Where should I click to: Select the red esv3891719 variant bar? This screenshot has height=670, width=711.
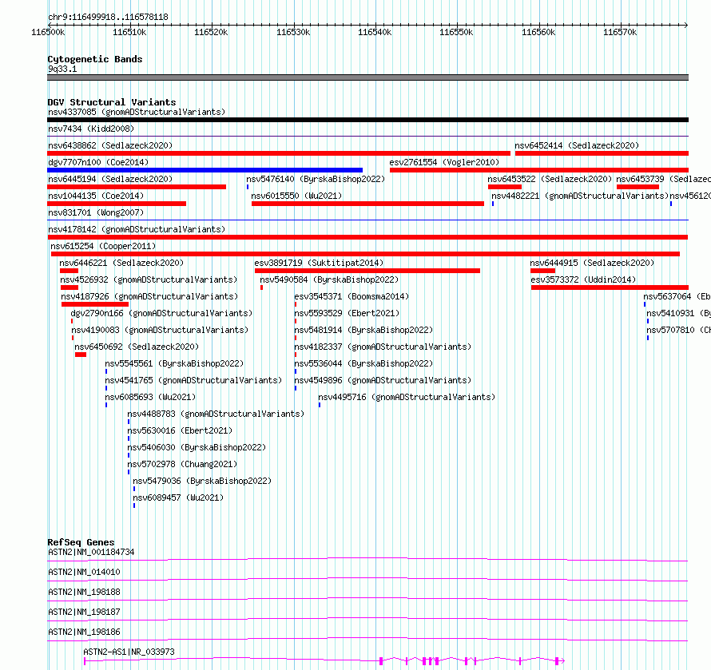click(x=367, y=271)
